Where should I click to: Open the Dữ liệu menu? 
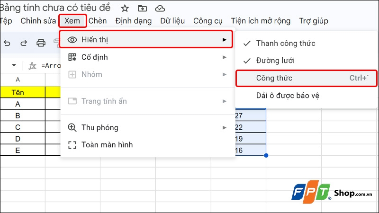point(172,21)
